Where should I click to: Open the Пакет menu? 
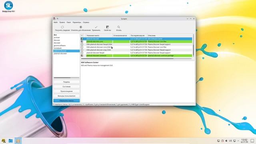click(x=69, y=22)
